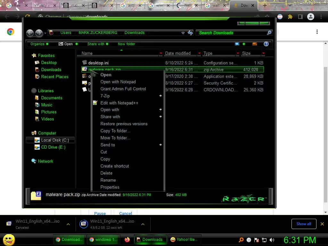This screenshot has height=246, width=328.
Task: Open the Chrome extensions puzzle icon
Action: coord(290,17)
